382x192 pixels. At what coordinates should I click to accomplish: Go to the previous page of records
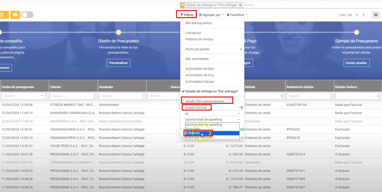point(357,15)
